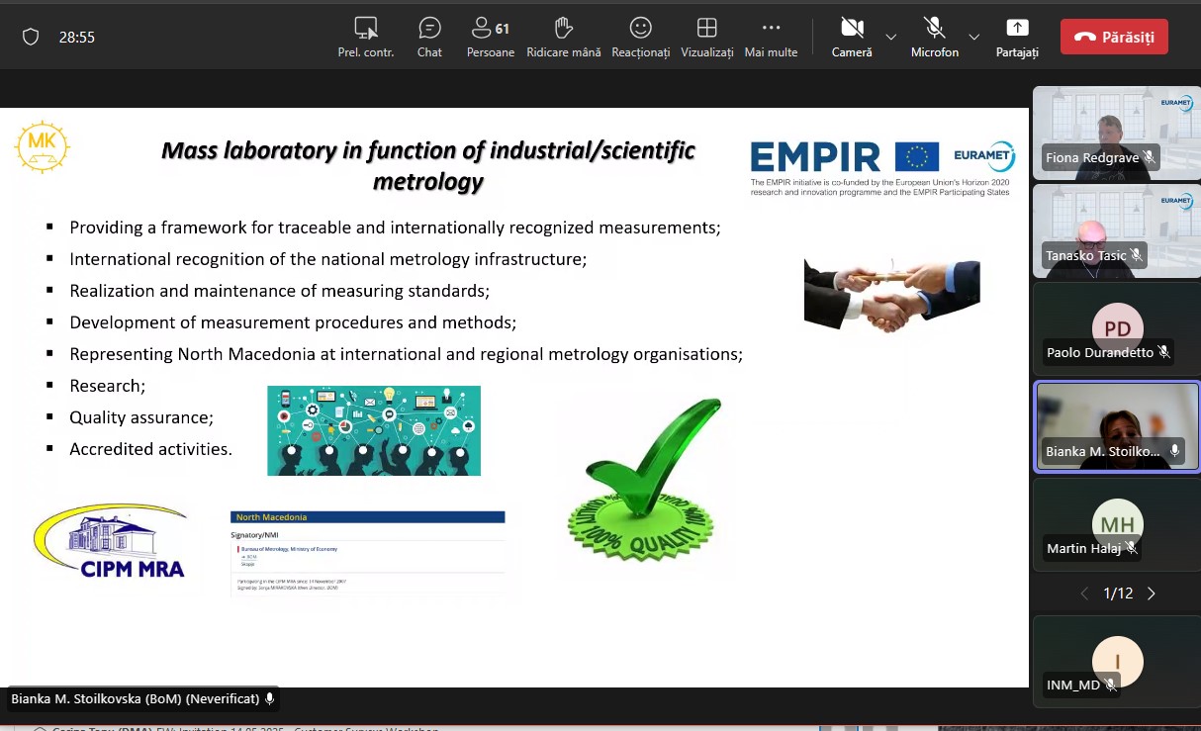Image resolution: width=1201 pixels, height=731 pixels.
Task: Leave the meeting with Părăsiți
Action: (1114, 37)
